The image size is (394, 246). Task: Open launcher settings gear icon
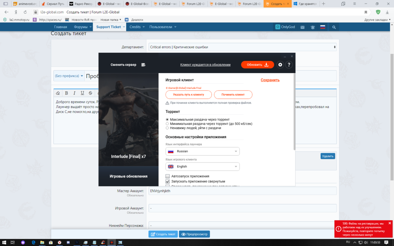(280, 65)
